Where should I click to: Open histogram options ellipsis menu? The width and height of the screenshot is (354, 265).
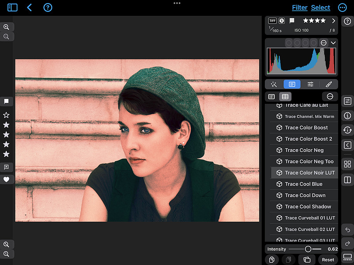coord(323,43)
